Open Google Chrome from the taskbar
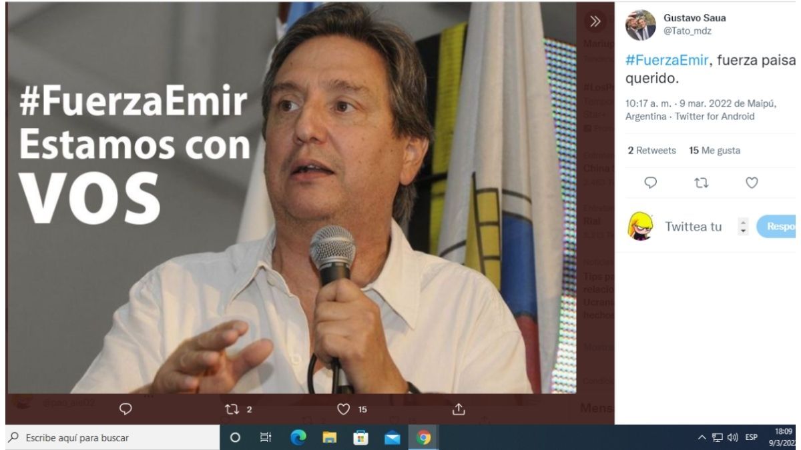The width and height of the screenshot is (801, 450). [x=423, y=438]
